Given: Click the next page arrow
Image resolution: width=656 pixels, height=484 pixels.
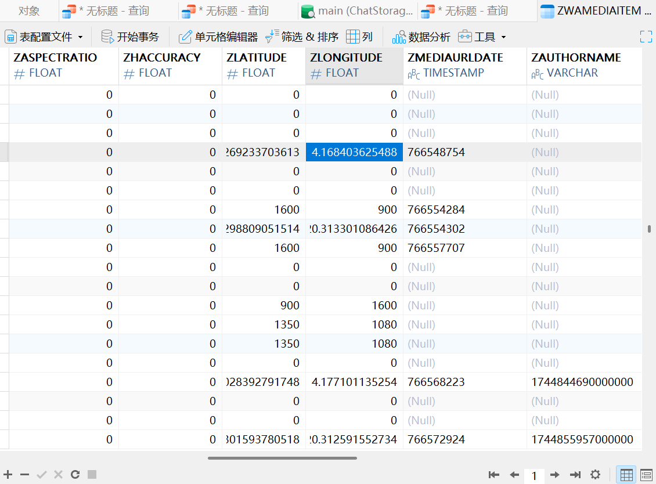Looking at the screenshot, I should 555,474.
